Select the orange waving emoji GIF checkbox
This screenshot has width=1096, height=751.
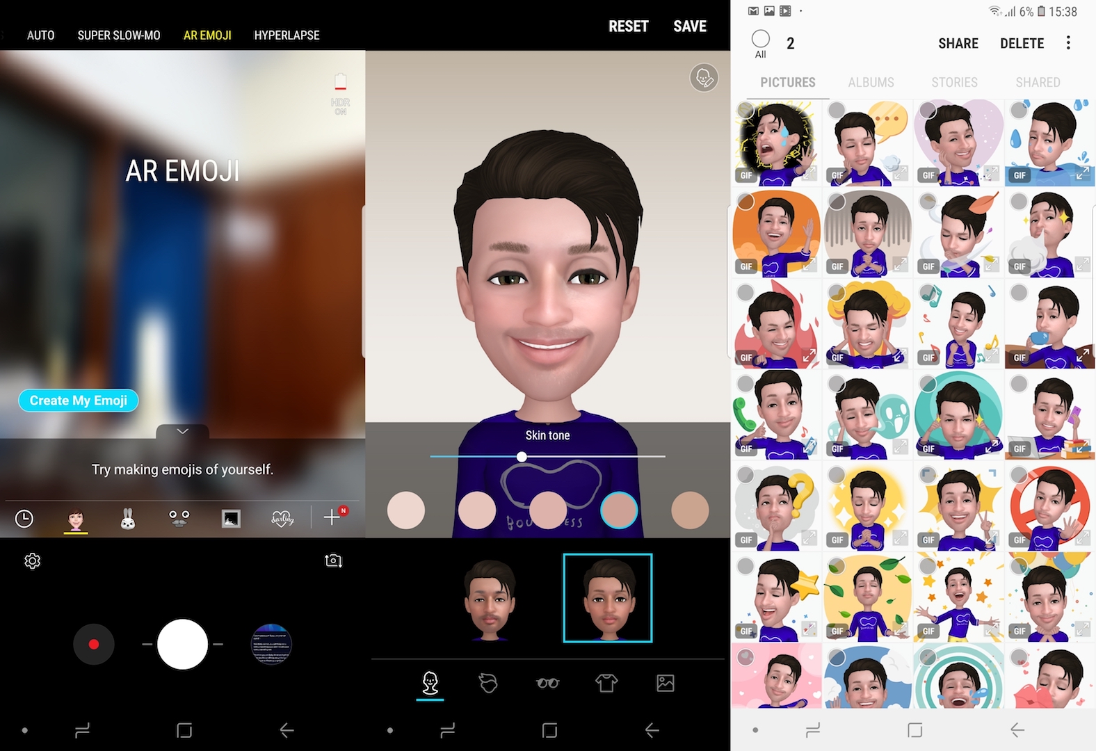(x=746, y=202)
